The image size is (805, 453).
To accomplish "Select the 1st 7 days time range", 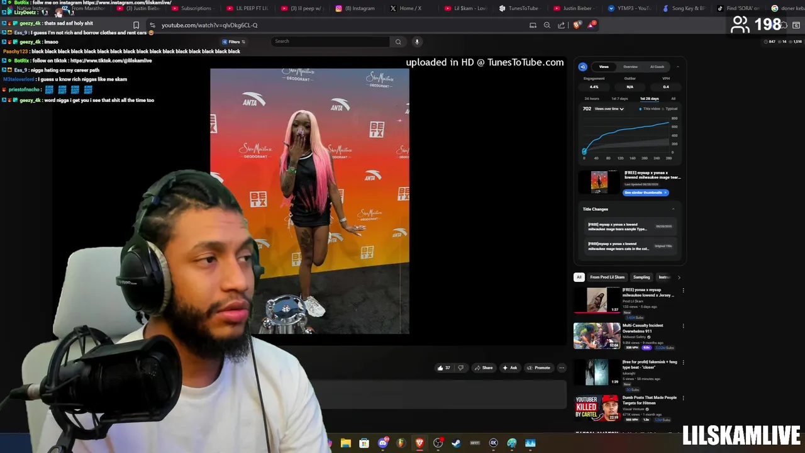I will tap(619, 99).
